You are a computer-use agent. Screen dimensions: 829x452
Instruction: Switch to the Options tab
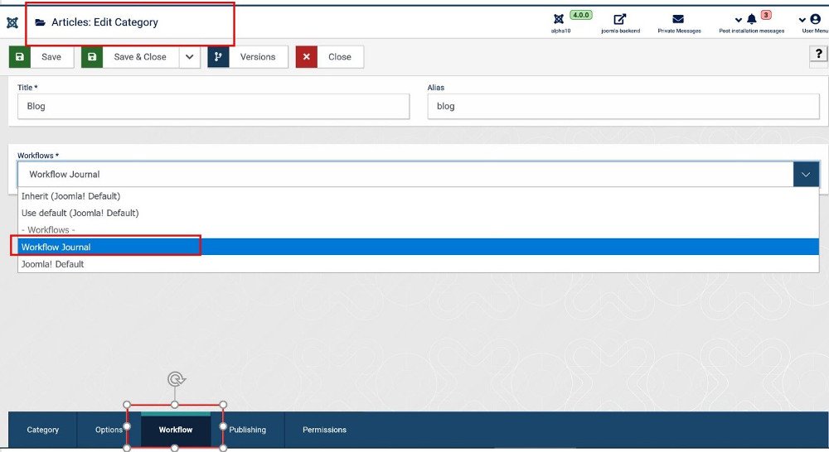(109, 430)
